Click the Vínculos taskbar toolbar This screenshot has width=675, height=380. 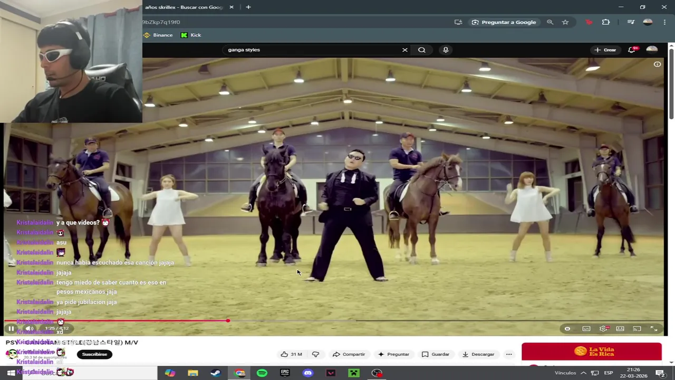click(565, 373)
